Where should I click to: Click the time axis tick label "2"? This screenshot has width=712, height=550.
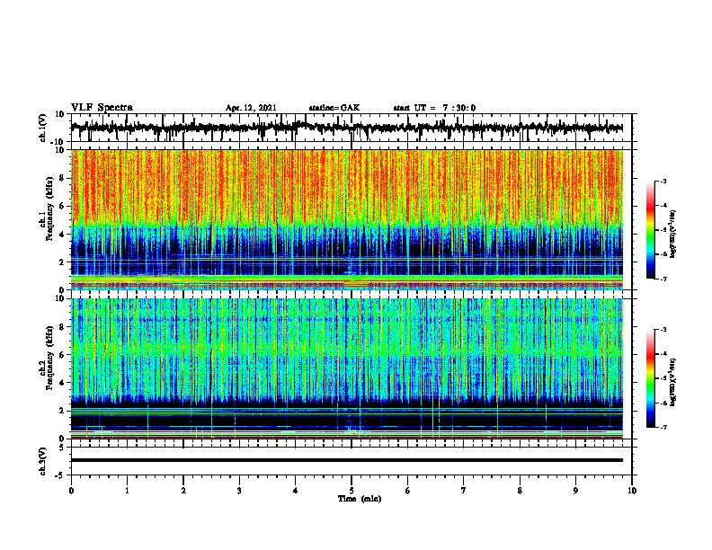tap(183, 491)
